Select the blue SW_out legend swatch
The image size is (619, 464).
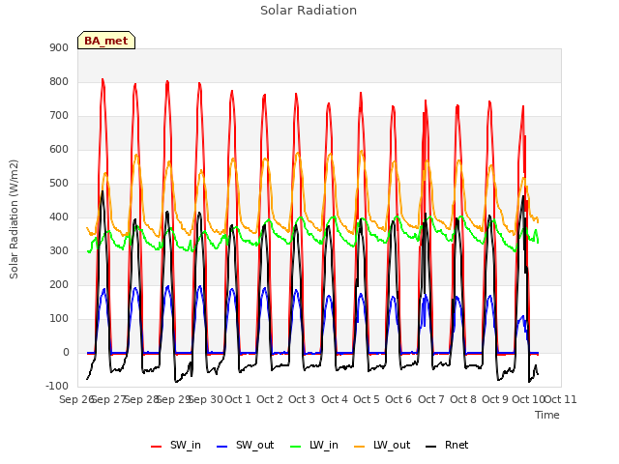point(222,447)
